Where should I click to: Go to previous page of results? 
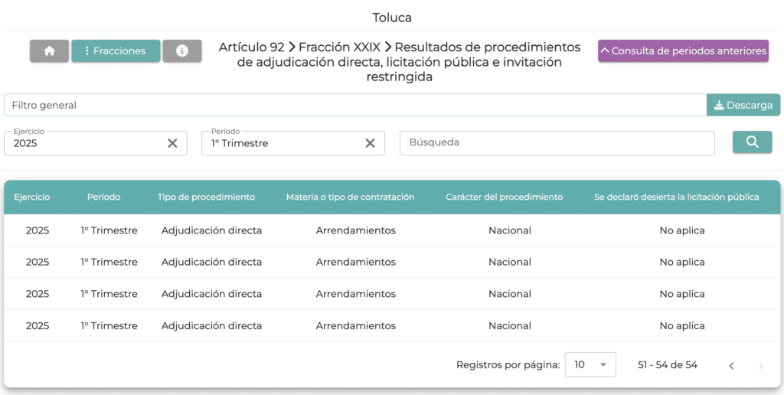pyautogui.click(x=731, y=366)
